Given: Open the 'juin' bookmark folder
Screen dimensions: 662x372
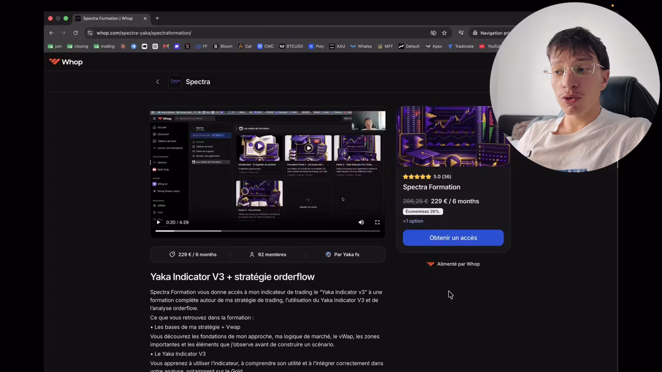Looking at the screenshot, I should click(x=55, y=46).
